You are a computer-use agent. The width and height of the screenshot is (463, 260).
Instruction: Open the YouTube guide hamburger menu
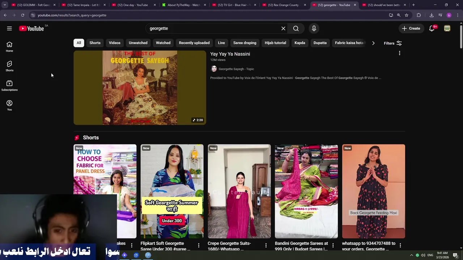(x=9, y=29)
